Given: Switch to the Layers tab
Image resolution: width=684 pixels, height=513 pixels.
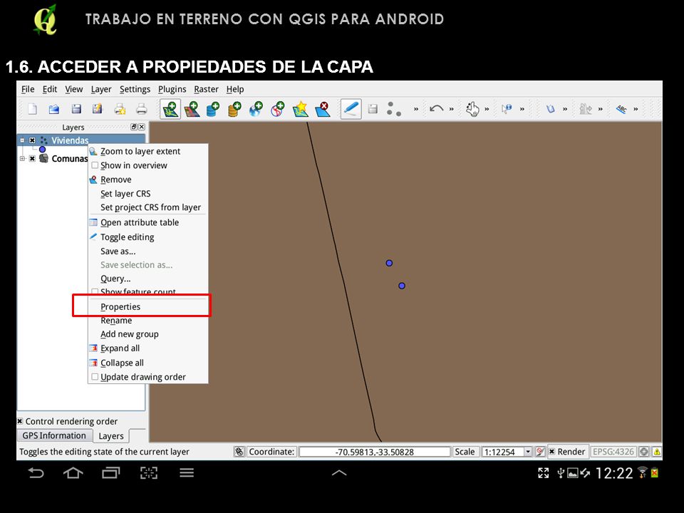Looking at the screenshot, I should tap(111, 436).
